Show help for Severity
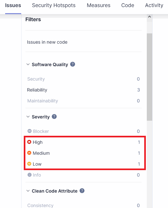Screen dimensions: 168x208 (x=54, y=117)
